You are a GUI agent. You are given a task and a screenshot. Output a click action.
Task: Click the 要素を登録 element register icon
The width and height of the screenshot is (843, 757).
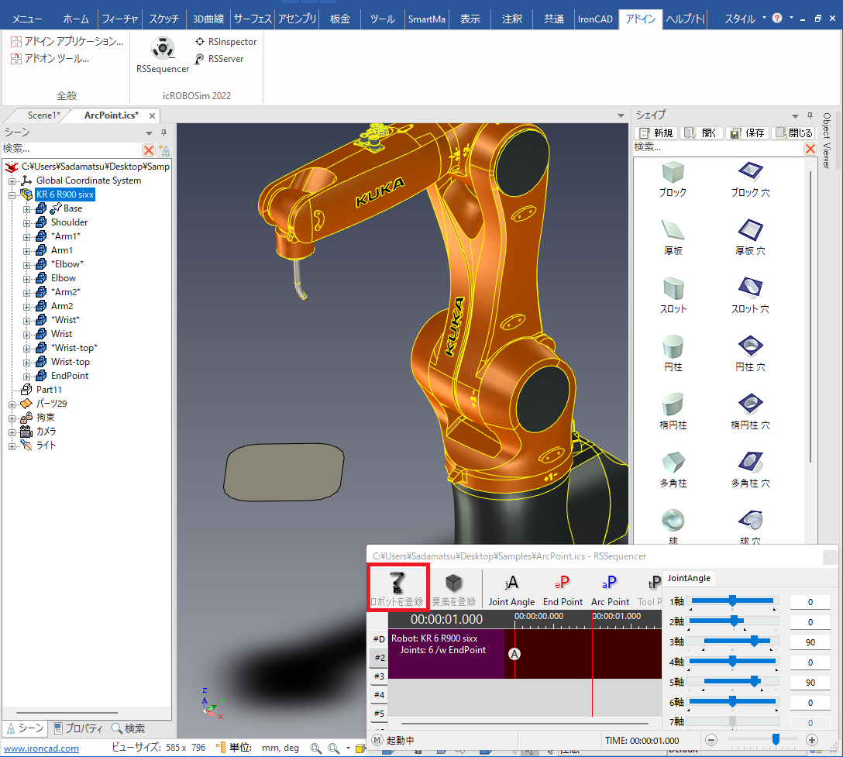453,587
